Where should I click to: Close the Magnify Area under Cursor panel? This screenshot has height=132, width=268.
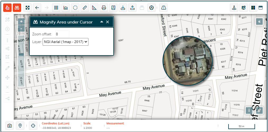point(108,22)
